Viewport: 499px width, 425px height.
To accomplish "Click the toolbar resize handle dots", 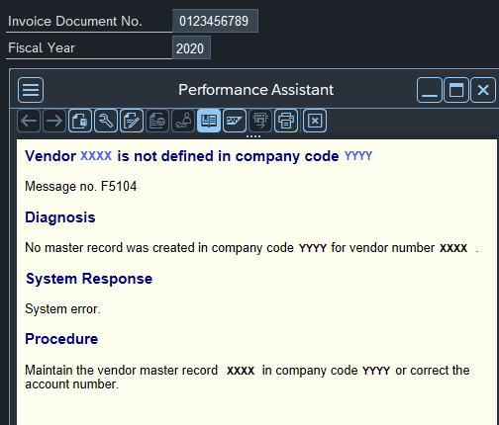I will (253, 136).
